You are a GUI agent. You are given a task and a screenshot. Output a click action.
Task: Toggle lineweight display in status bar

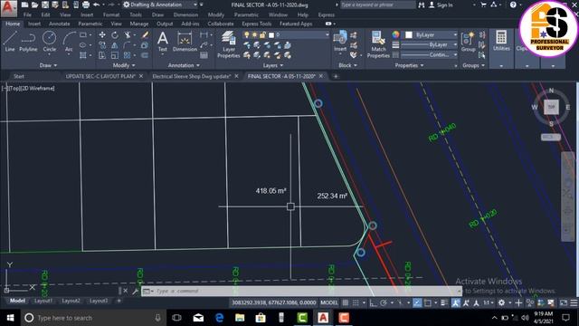click(444, 302)
